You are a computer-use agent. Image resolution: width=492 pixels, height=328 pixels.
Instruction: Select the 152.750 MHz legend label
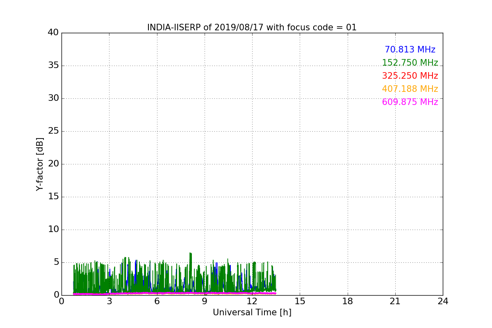(x=410, y=63)
